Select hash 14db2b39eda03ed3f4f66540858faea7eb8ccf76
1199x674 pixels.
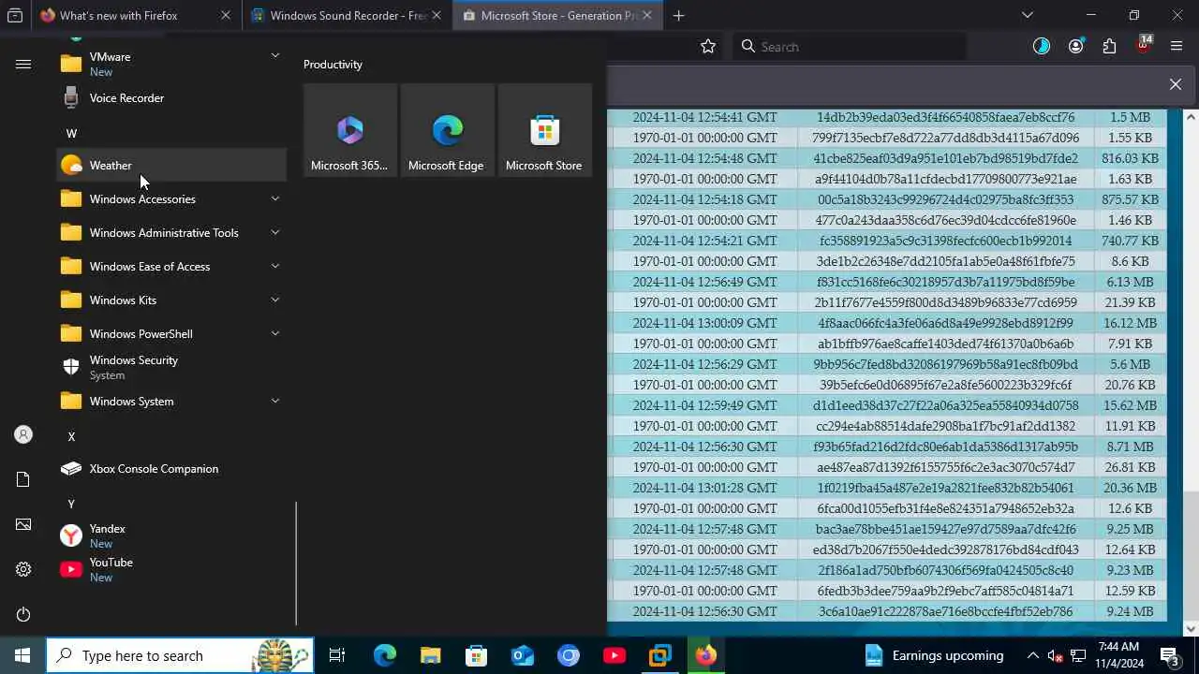tap(945, 117)
